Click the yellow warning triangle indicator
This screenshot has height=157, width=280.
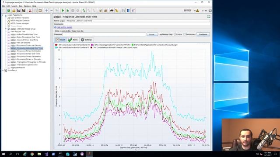197,11
